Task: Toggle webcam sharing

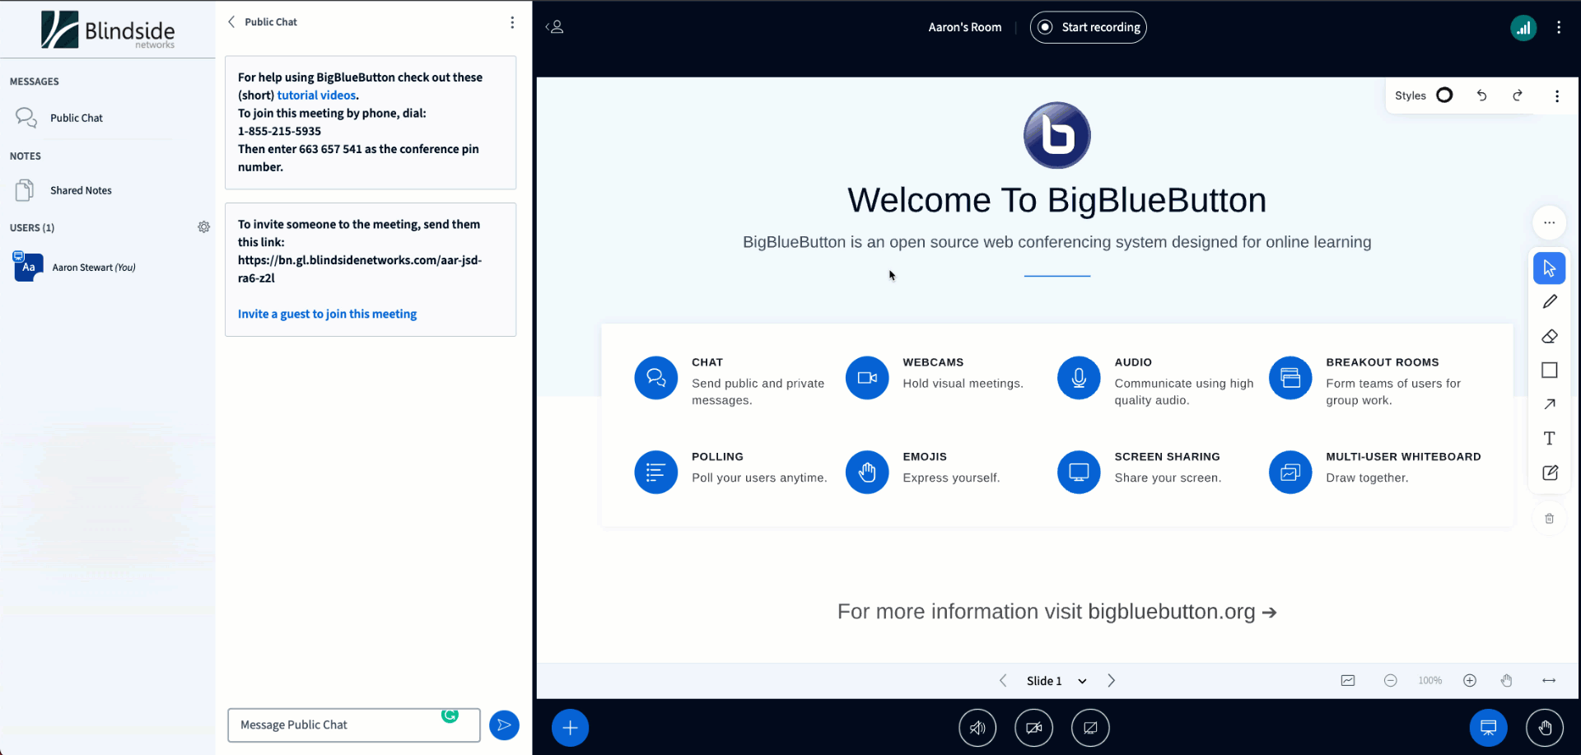Action: pos(1033,728)
